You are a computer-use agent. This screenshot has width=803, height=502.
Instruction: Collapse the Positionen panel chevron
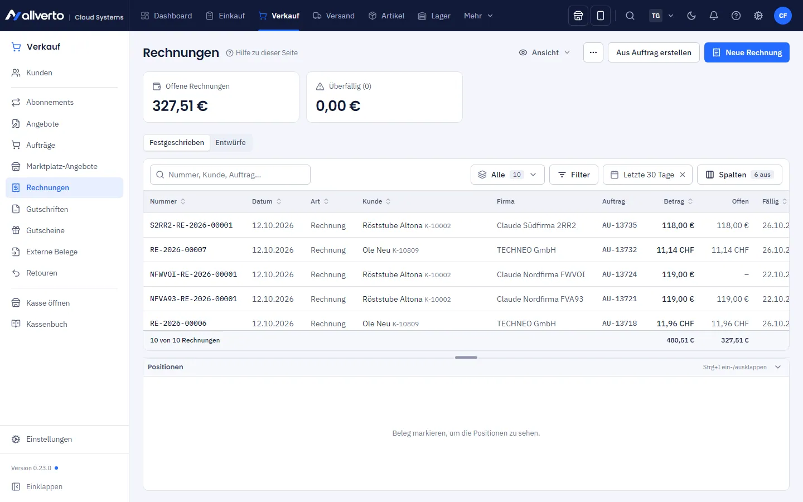(x=778, y=367)
